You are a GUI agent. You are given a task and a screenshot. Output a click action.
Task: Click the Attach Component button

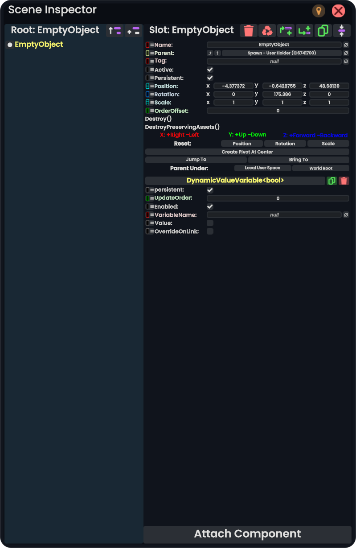(247, 534)
